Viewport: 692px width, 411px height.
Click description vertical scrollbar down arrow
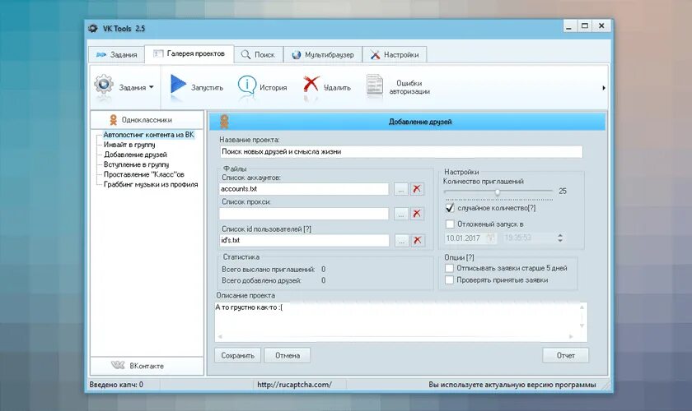tap(582, 326)
